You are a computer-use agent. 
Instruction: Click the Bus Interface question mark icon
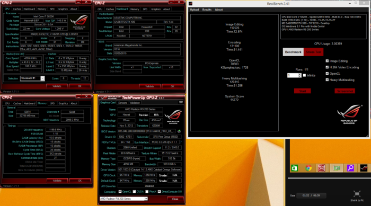click(181, 142)
